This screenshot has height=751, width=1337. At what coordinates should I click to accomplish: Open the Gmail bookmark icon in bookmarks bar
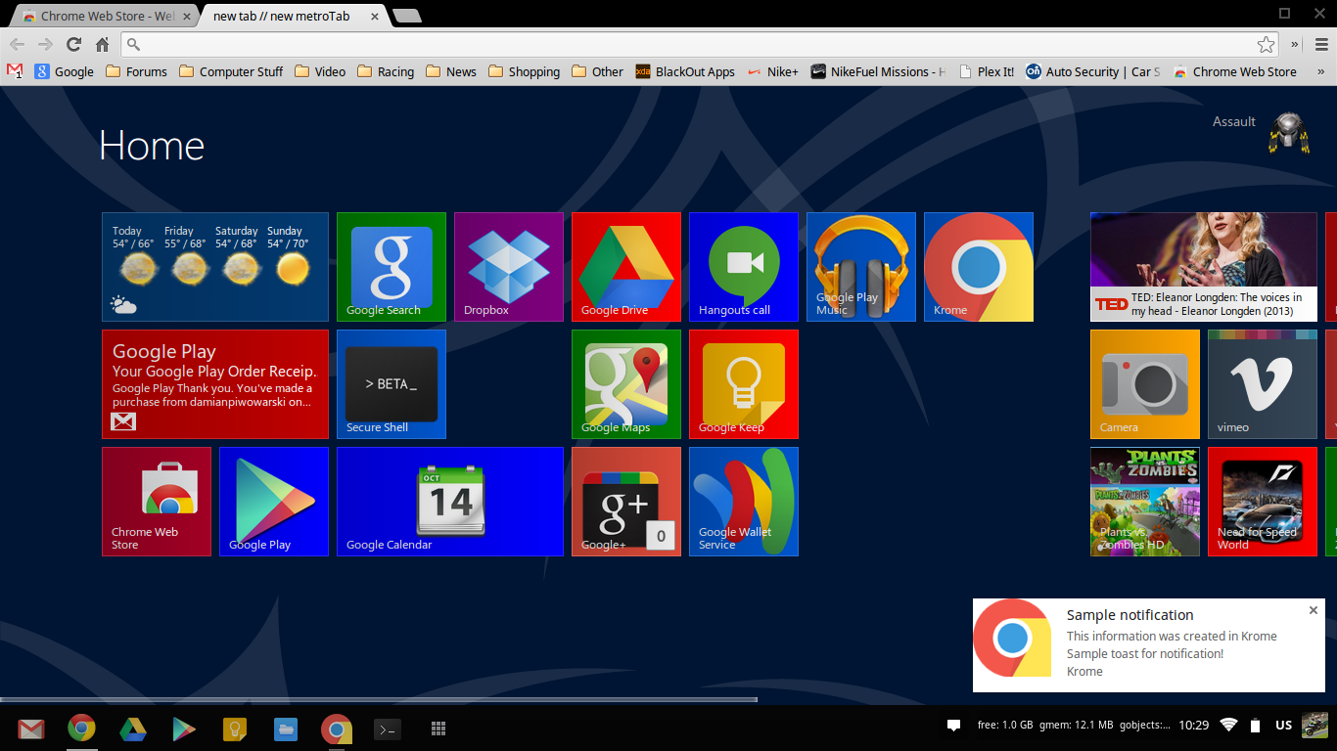coord(15,71)
